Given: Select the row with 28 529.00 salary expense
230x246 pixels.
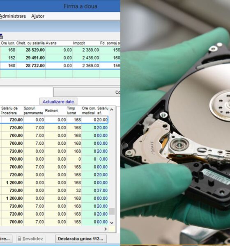Looking at the screenshot, I should 60,50.
